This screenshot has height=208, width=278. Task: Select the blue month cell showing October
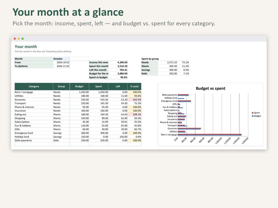61,59
